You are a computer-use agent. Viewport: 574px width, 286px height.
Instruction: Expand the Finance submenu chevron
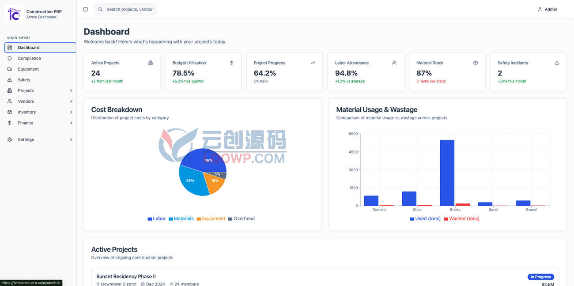71,123
